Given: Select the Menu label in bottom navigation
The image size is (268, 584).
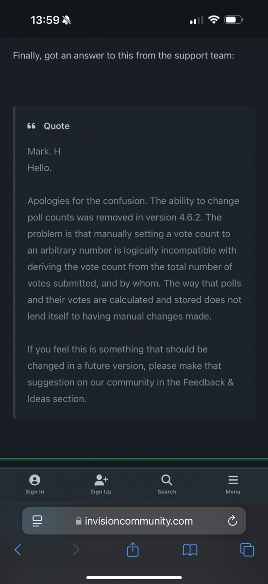Looking at the screenshot, I should 233,492.
